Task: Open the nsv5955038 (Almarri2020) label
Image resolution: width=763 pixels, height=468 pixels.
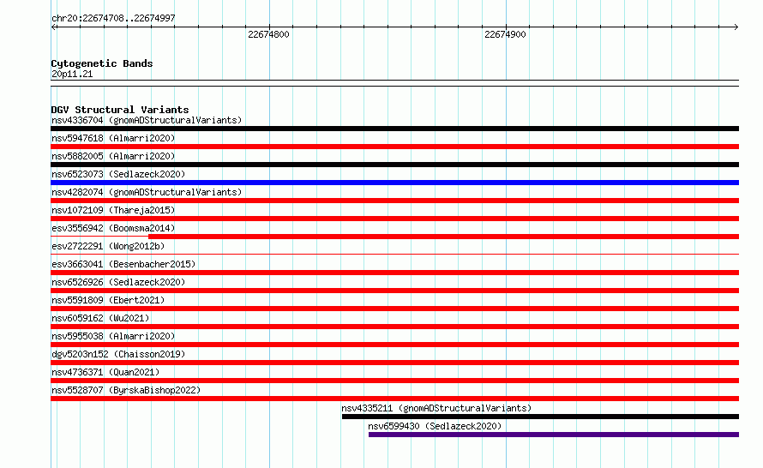Action: [113, 336]
